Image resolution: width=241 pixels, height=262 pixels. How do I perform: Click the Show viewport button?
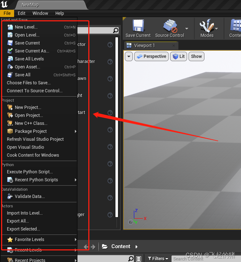(196, 56)
